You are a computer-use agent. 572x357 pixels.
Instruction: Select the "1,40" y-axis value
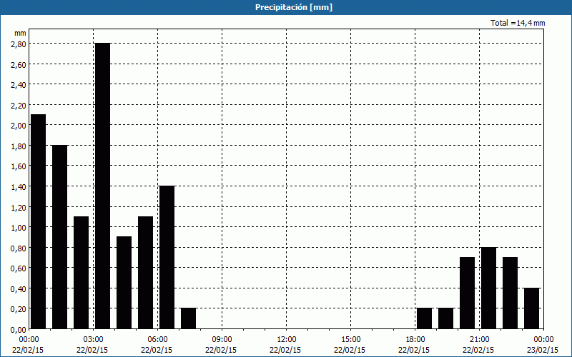(x=19, y=187)
